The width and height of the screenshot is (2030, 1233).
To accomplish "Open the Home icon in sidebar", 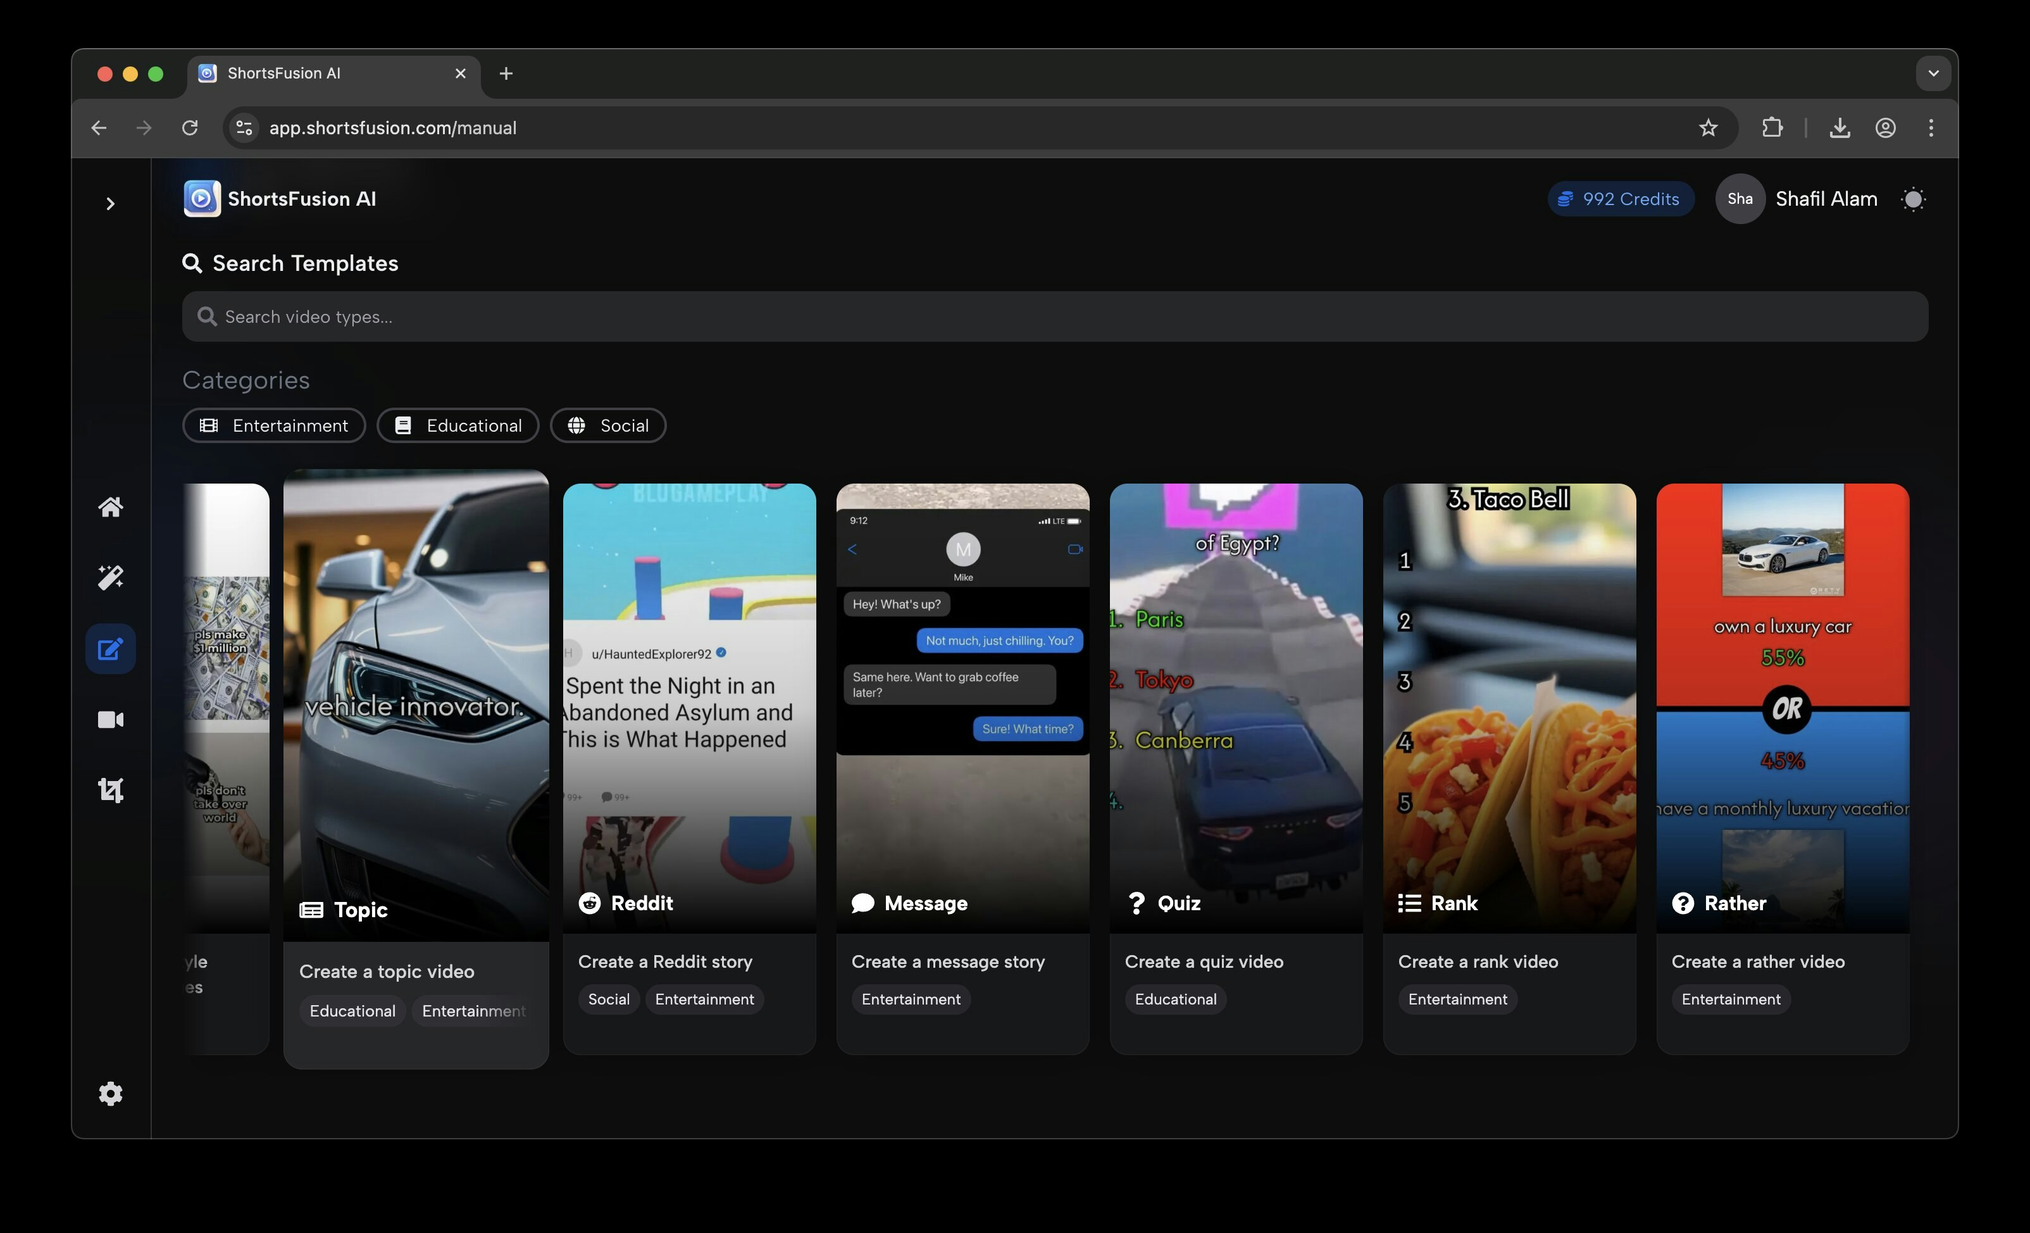I will click(110, 507).
